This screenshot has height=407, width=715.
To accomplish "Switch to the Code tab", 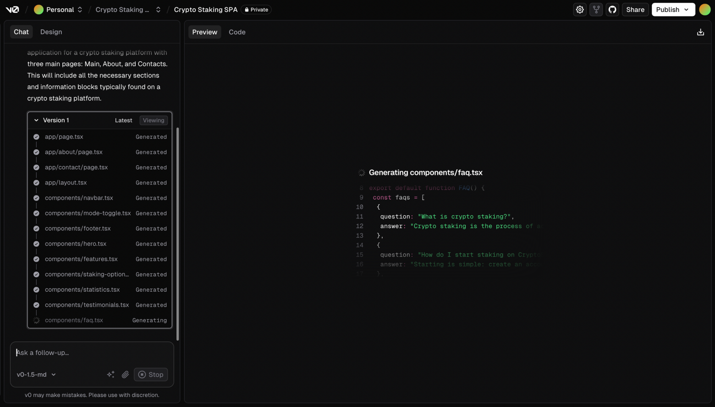I will pos(237,32).
